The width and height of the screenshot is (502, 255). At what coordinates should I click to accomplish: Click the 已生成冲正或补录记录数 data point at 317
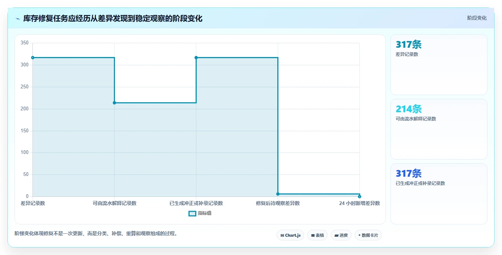point(196,57)
